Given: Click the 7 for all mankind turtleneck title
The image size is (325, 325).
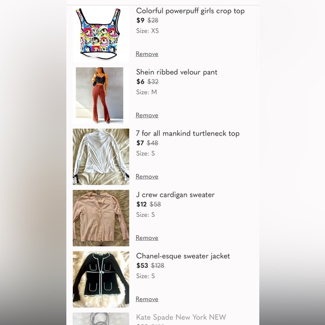Looking at the screenshot, I should pyautogui.click(x=188, y=133).
